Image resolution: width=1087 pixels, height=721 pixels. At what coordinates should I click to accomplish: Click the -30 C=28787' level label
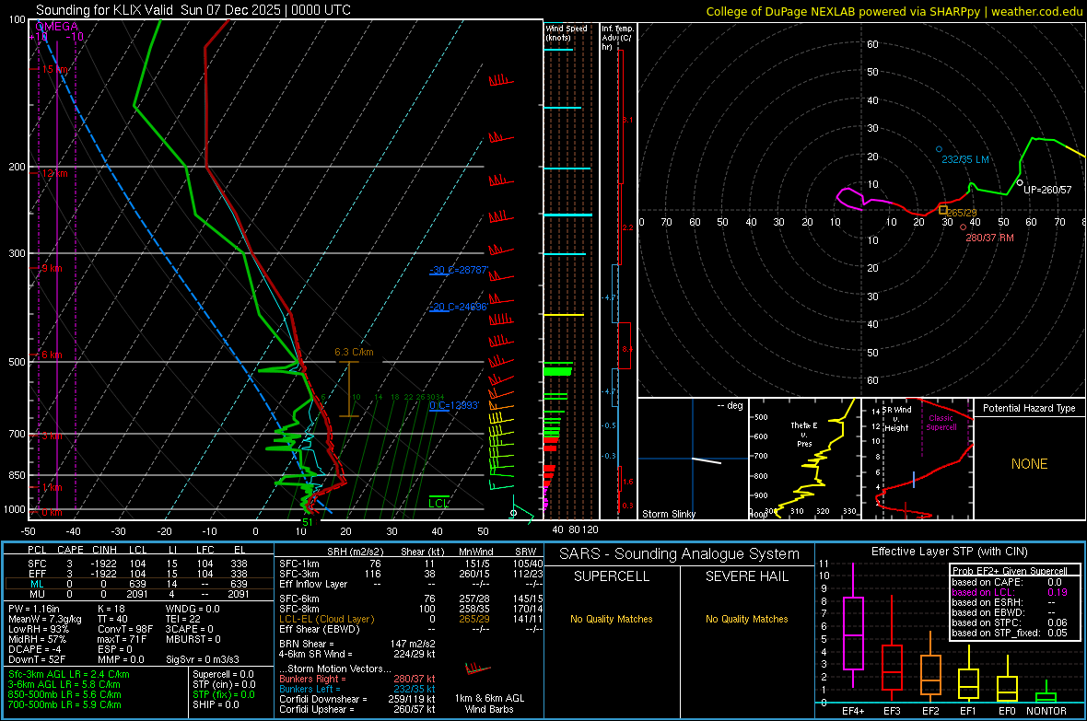coord(459,270)
